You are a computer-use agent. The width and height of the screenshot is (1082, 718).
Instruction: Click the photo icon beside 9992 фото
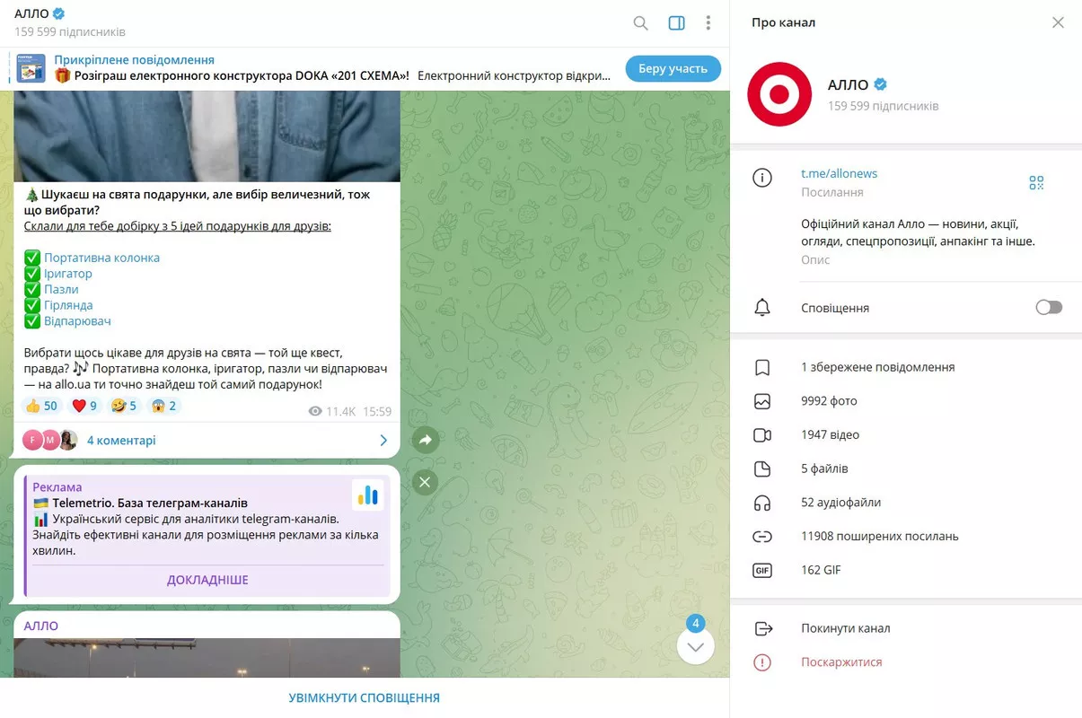(x=762, y=401)
